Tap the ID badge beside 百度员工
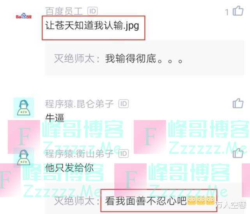Viewport: 250px width, 214px height. click(93, 11)
